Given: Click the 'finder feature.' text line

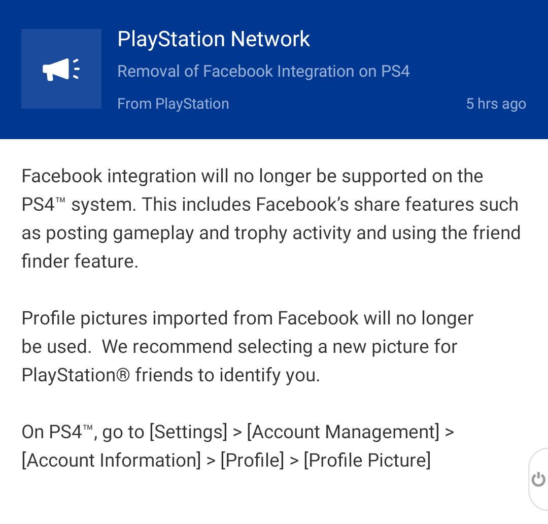Looking at the screenshot, I should [80, 261].
